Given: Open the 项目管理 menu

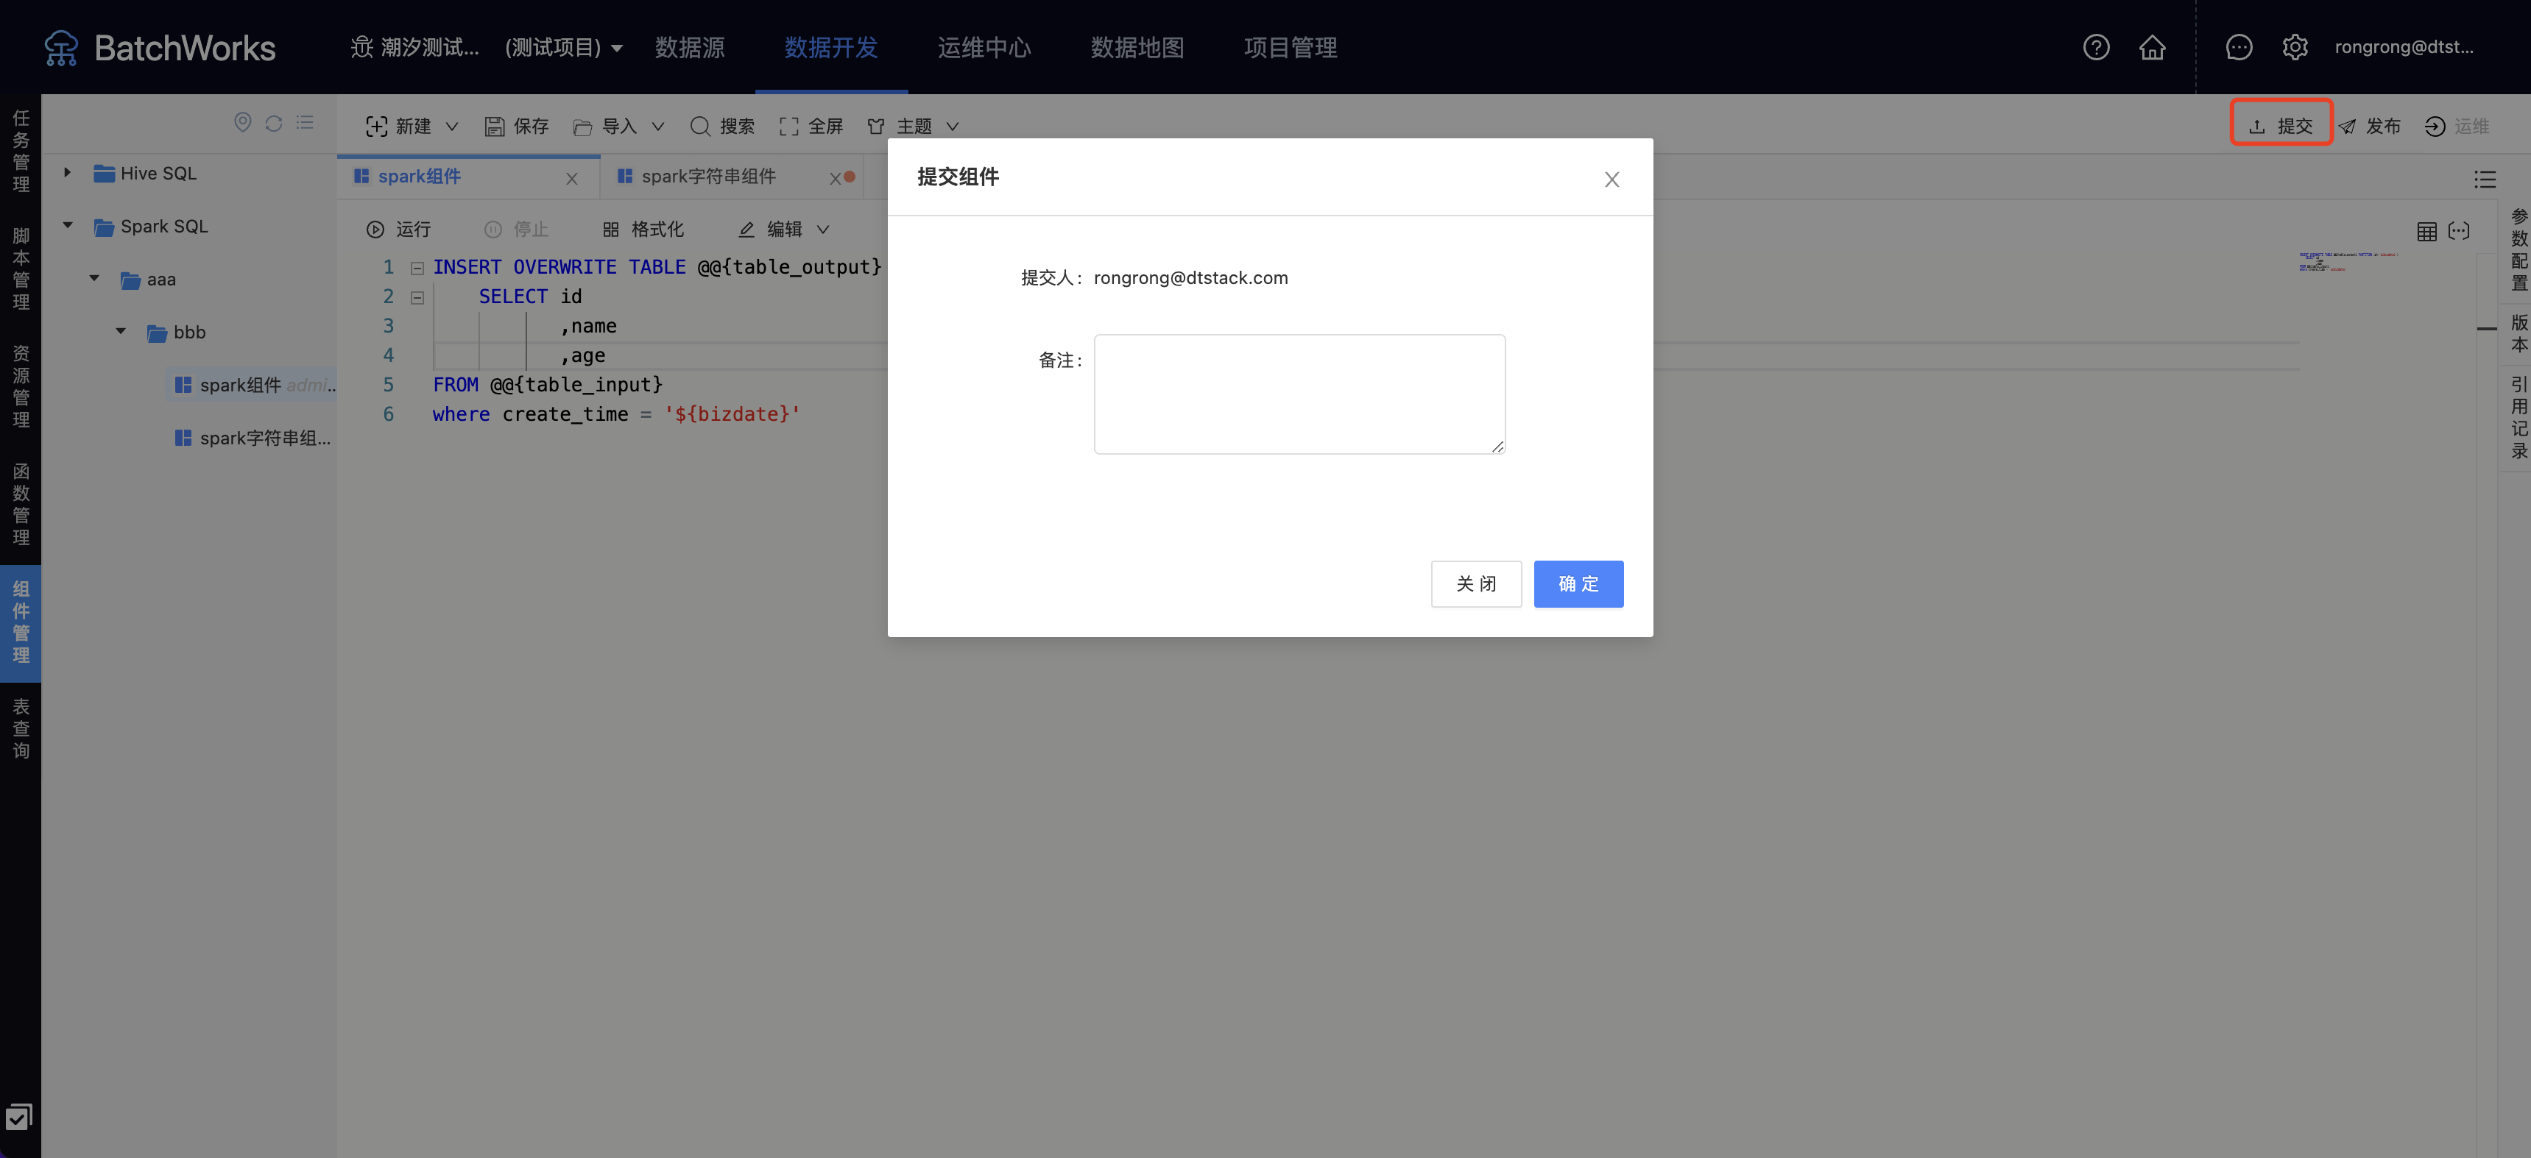Looking at the screenshot, I should click(x=1290, y=47).
